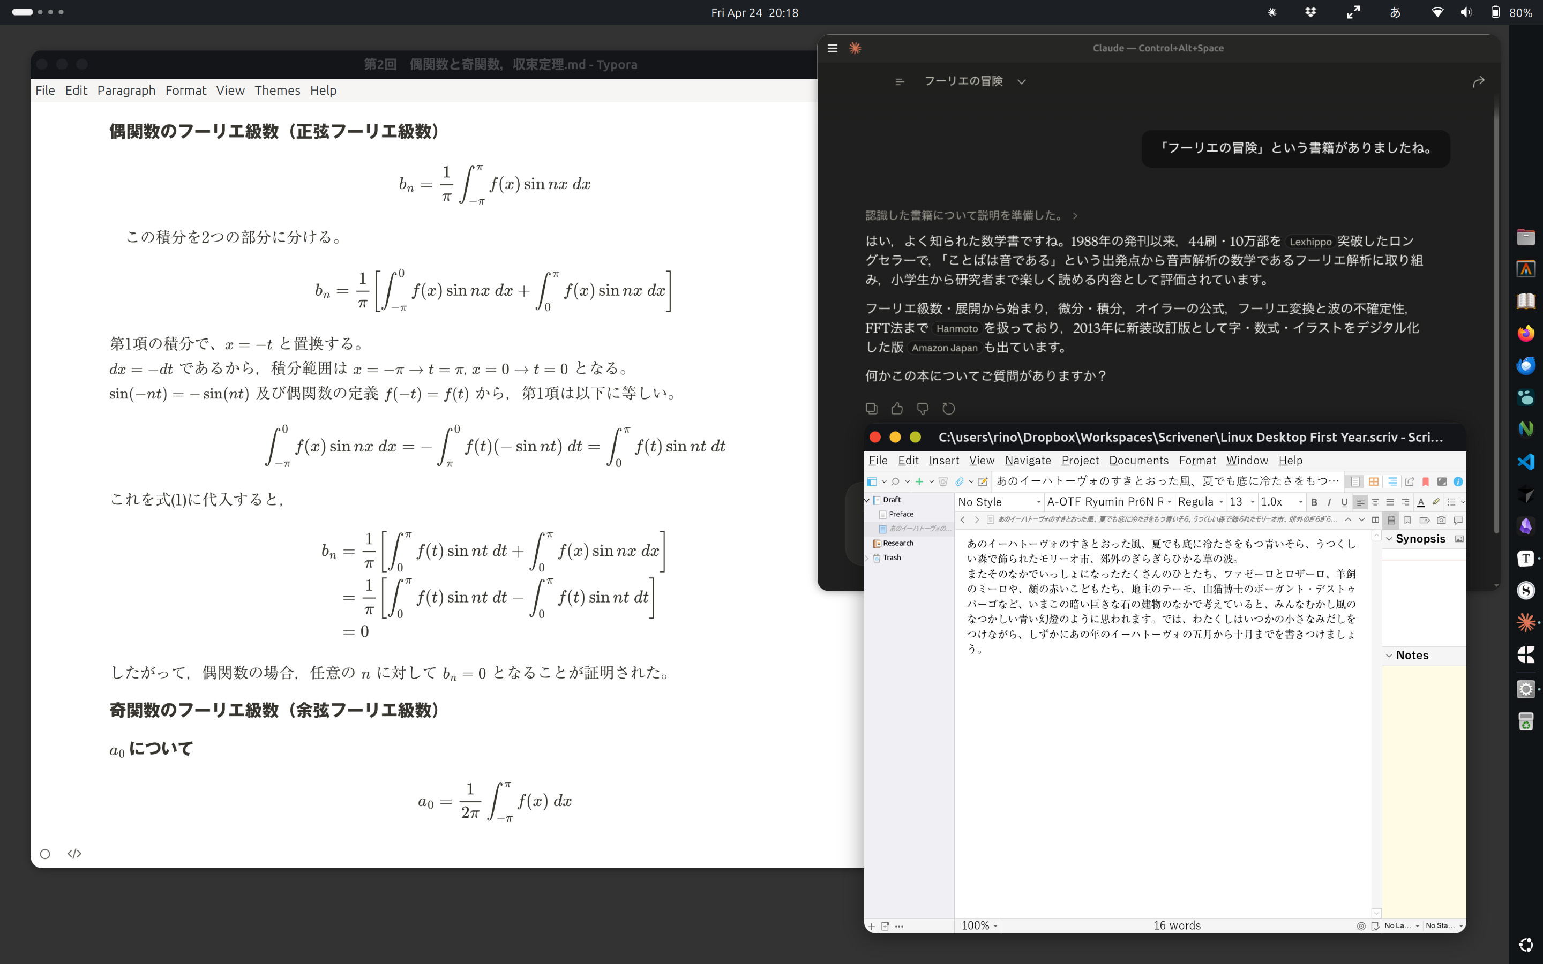Open Typora Paragraph menu
1543x964 pixels.
(x=126, y=91)
